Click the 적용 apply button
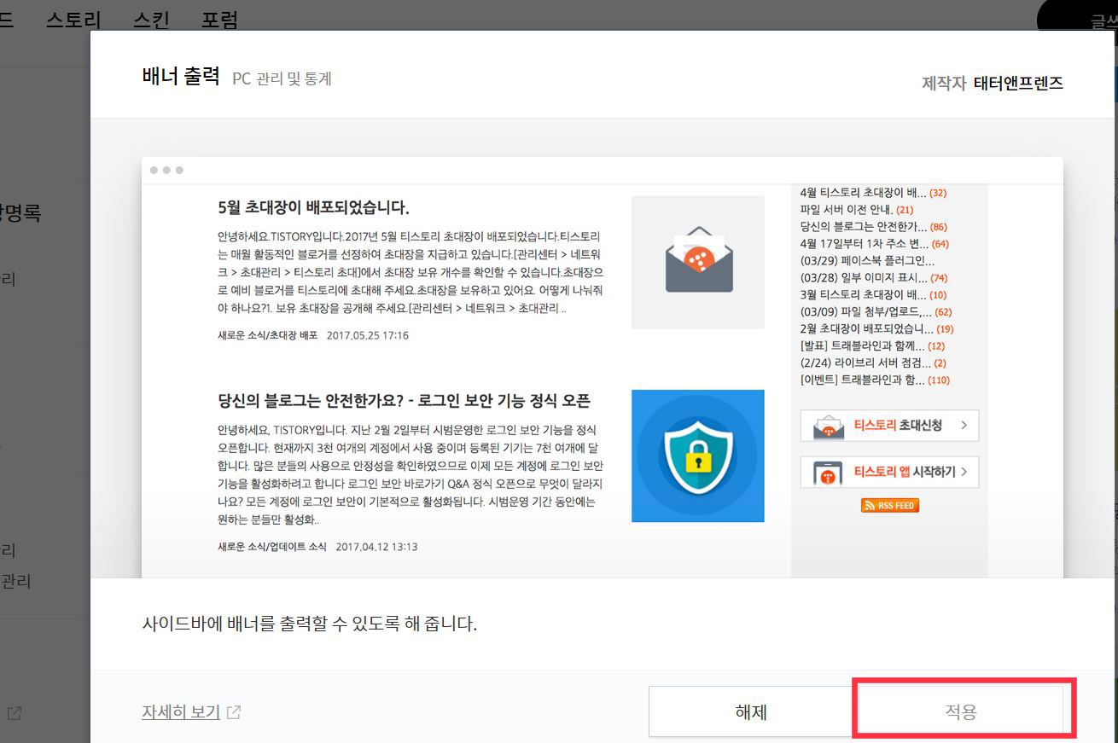 962,712
